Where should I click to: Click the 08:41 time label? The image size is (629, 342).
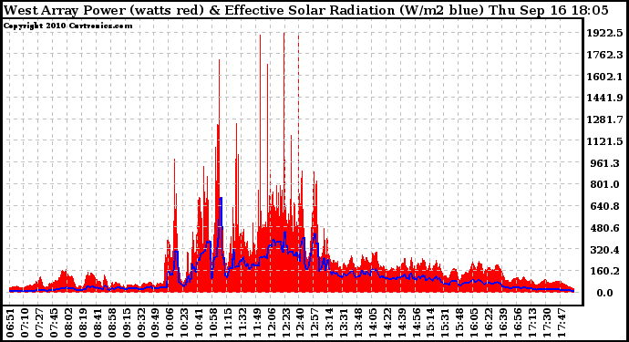pyautogui.click(x=98, y=323)
